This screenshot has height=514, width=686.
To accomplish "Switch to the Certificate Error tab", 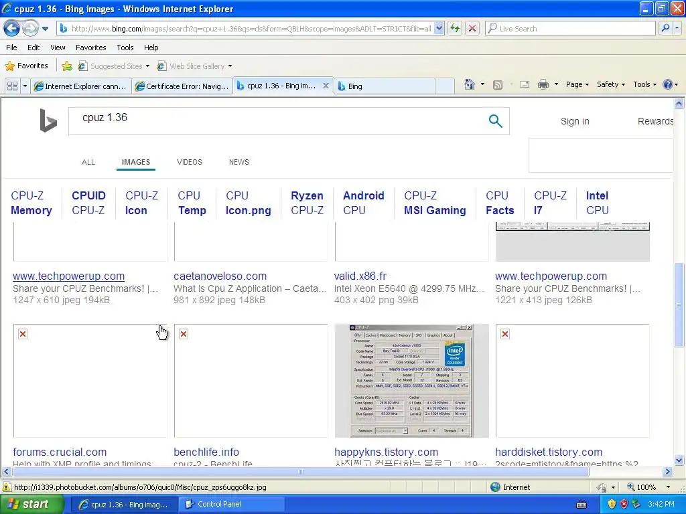I will pyautogui.click(x=182, y=86).
